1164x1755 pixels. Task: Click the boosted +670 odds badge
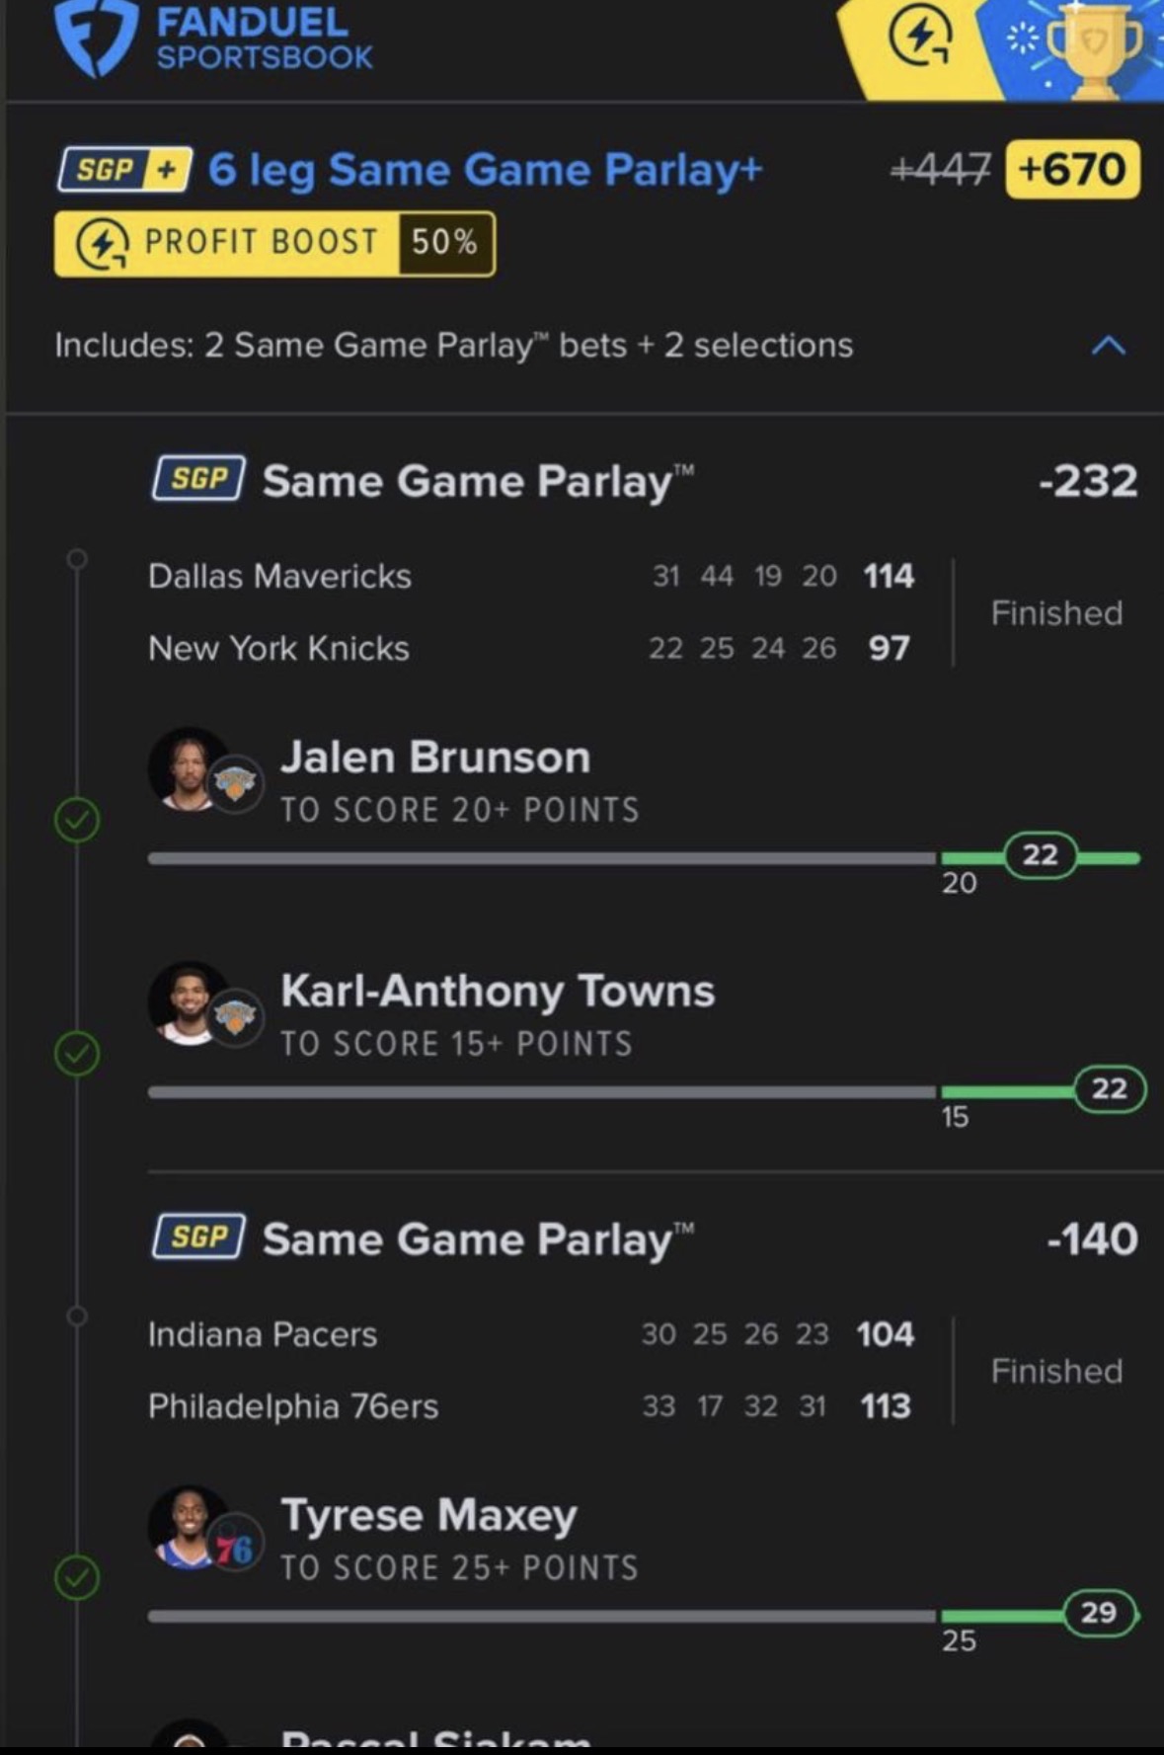click(x=1072, y=170)
